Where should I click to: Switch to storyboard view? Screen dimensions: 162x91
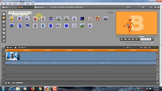coord(141,48)
